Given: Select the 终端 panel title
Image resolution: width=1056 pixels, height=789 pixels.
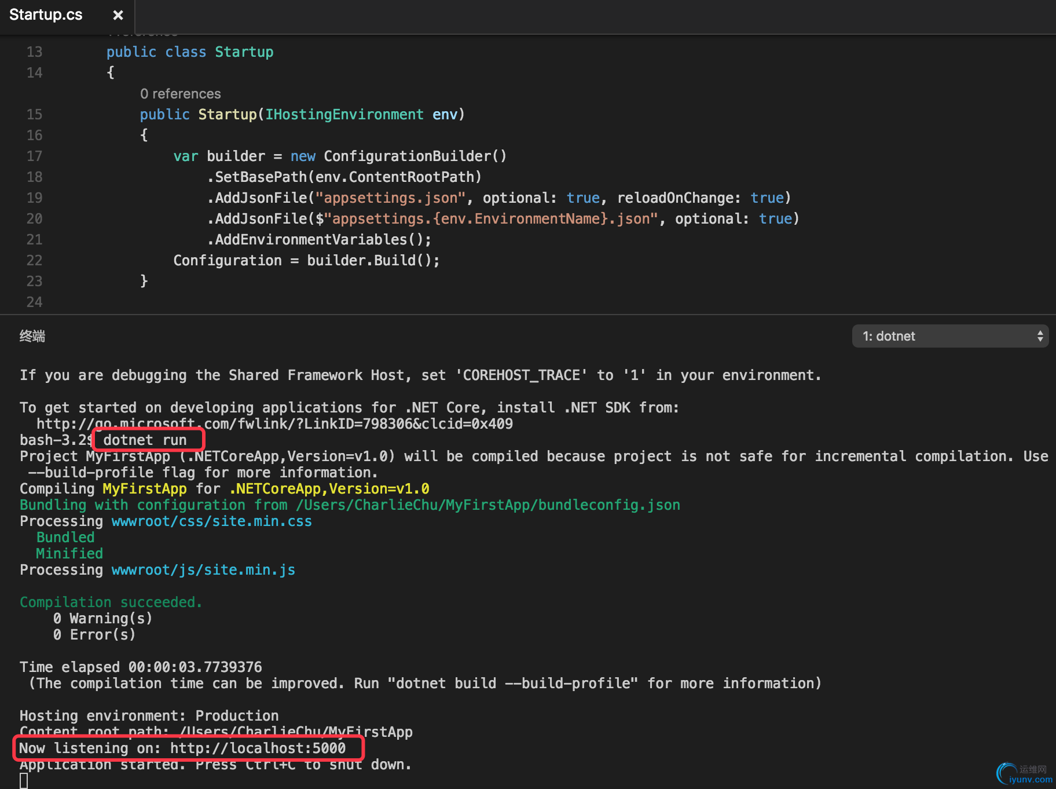Looking at the screenshot, I should click(x=32, y=336).
